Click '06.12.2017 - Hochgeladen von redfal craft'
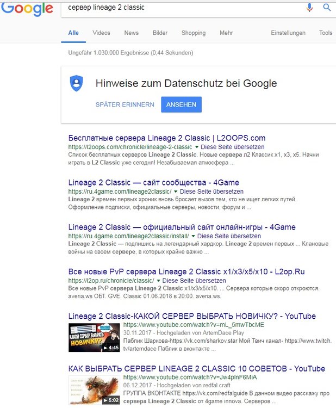 coord(177,385)
